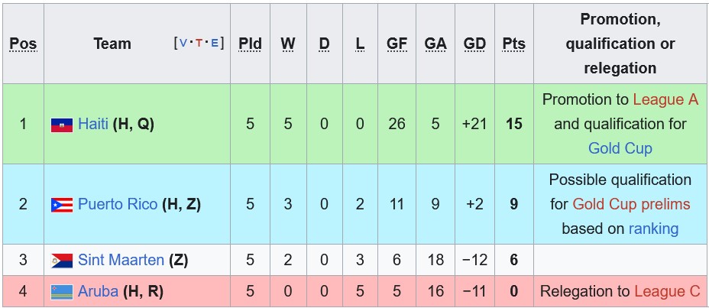The image size is (709, 308).
Task: Click the Pts column header abbreviation
Action: (x=513, y=44)
